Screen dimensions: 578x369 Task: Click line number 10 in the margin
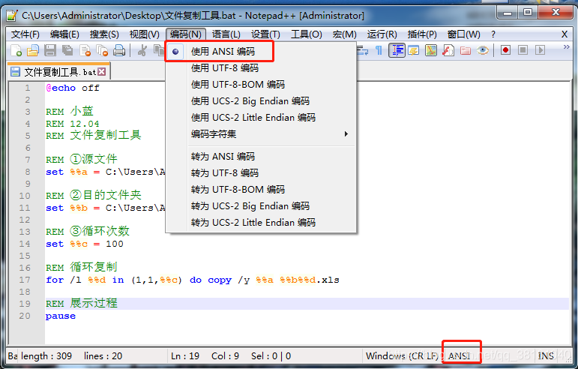25,196
